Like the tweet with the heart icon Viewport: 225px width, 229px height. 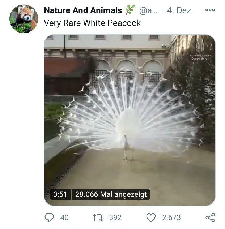[x=151, y=217]
